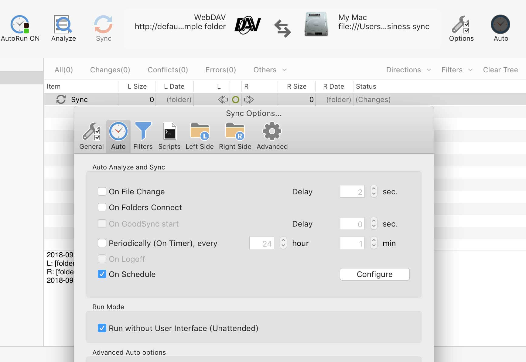Click the Configure schedule button
The height and width of the screenshot is (362, 526).
(x=374, y=274)
